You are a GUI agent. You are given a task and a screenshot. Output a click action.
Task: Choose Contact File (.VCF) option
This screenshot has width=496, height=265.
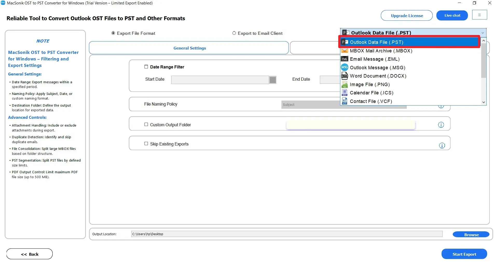(411, 101)
